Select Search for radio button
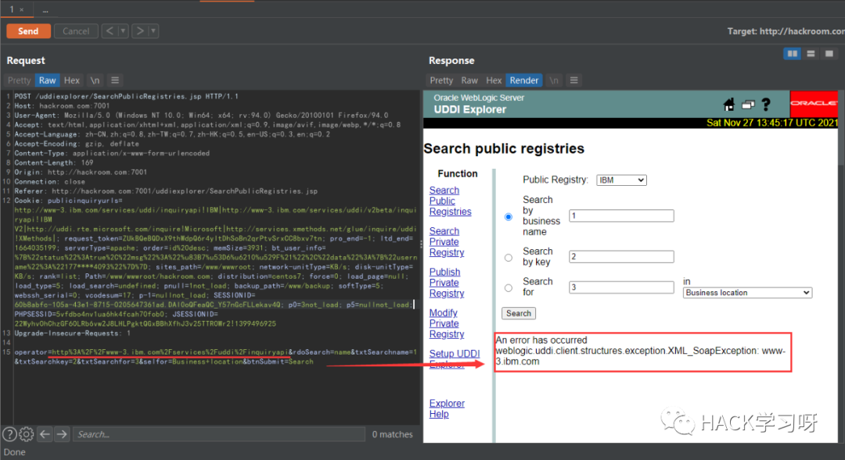This screenshot has width=845, height=460. tap(509, 288)
